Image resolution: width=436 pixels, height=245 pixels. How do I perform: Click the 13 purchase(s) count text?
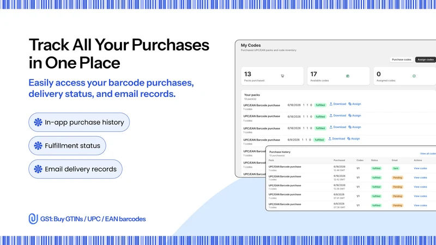coord(277,156)
